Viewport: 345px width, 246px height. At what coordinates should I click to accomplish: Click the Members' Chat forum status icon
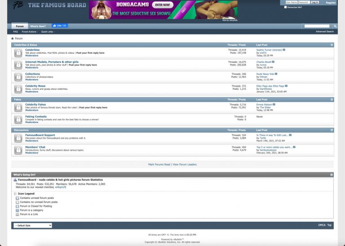(x=18, y=150)
